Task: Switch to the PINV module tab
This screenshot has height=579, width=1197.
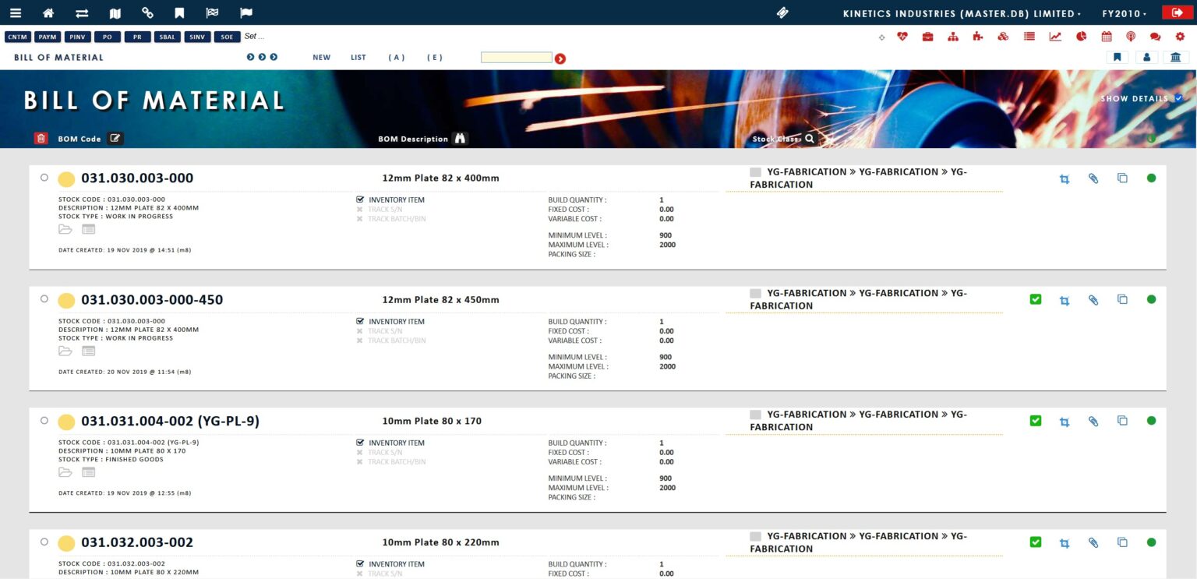Action: (x=77, y=36)
